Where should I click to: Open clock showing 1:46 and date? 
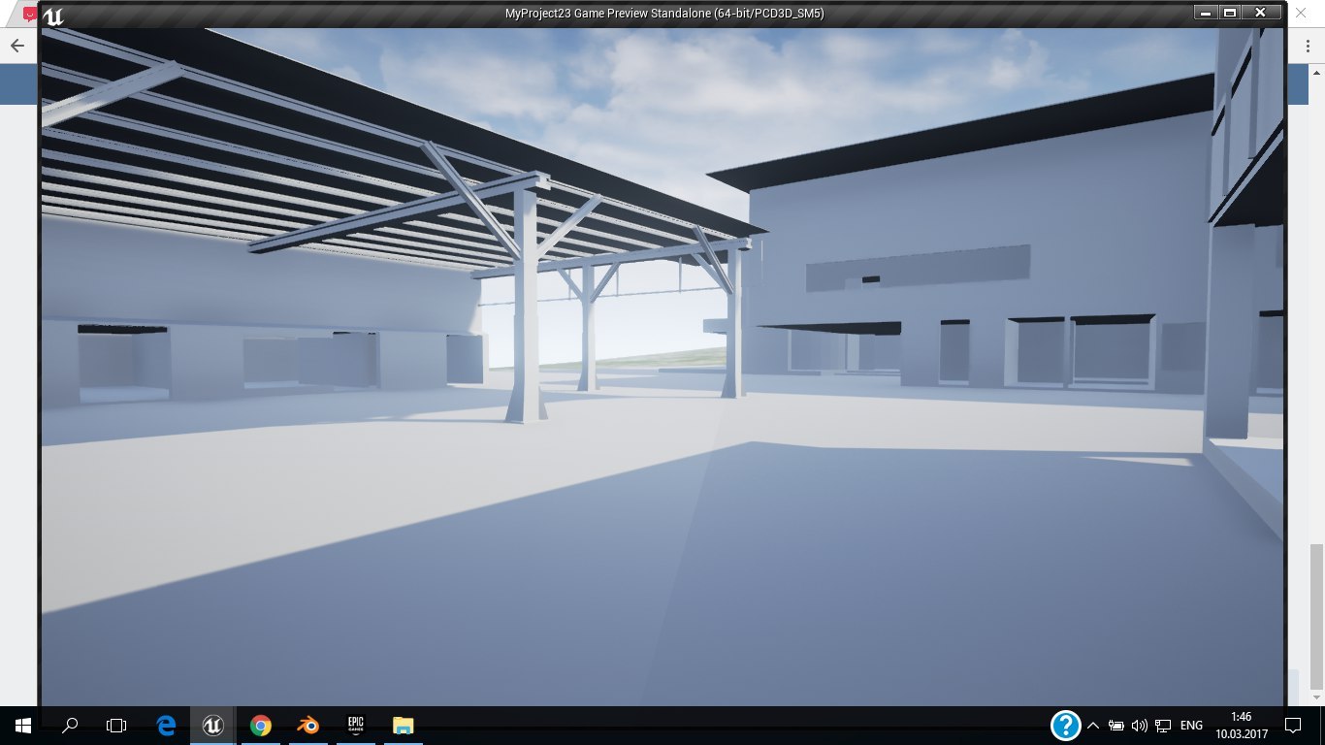pyautogui.click(x=1241, y=725)
